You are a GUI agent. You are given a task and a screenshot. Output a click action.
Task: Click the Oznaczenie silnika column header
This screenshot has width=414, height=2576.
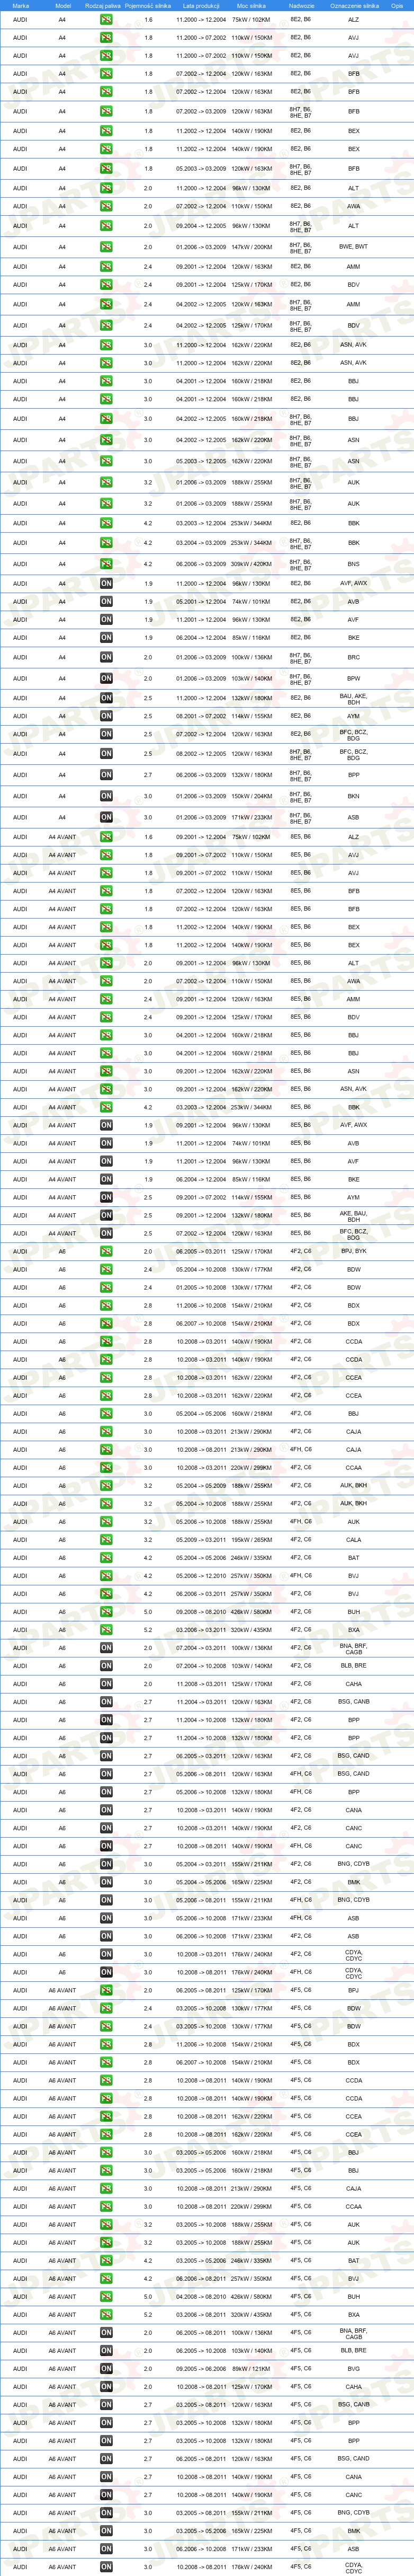[354, 5]
